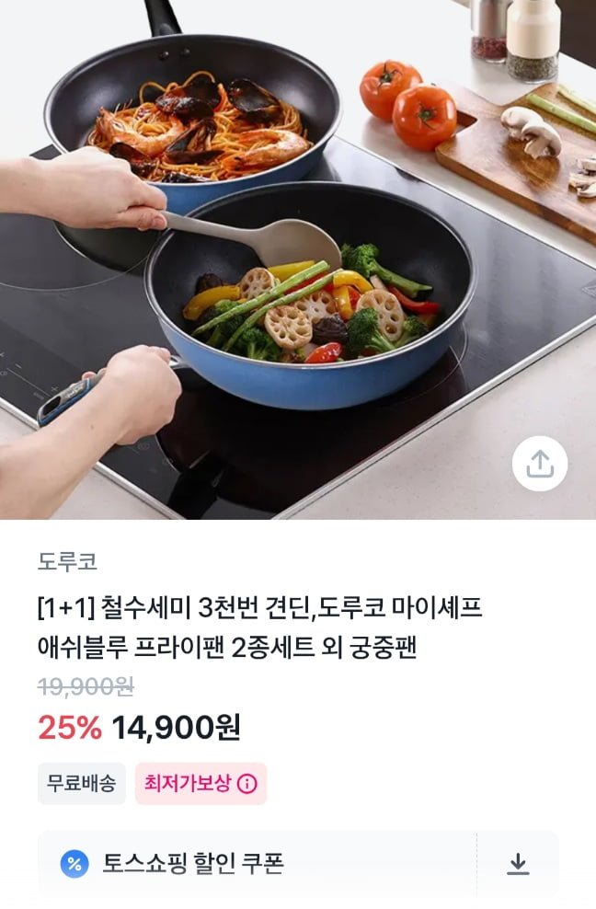Tap the share icon on product image
This screenshot has width=596, height=909.
click(x=539, y=463)
